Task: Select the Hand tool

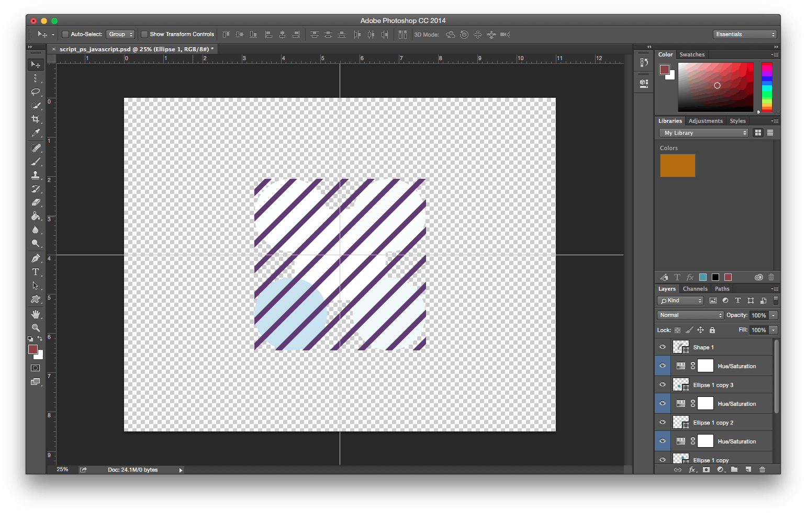Action: [x=36, y=314]
